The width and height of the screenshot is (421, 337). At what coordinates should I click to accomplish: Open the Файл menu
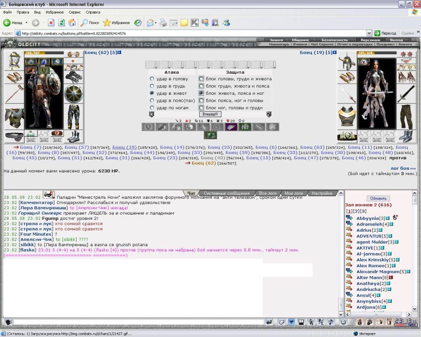[7, 12]
